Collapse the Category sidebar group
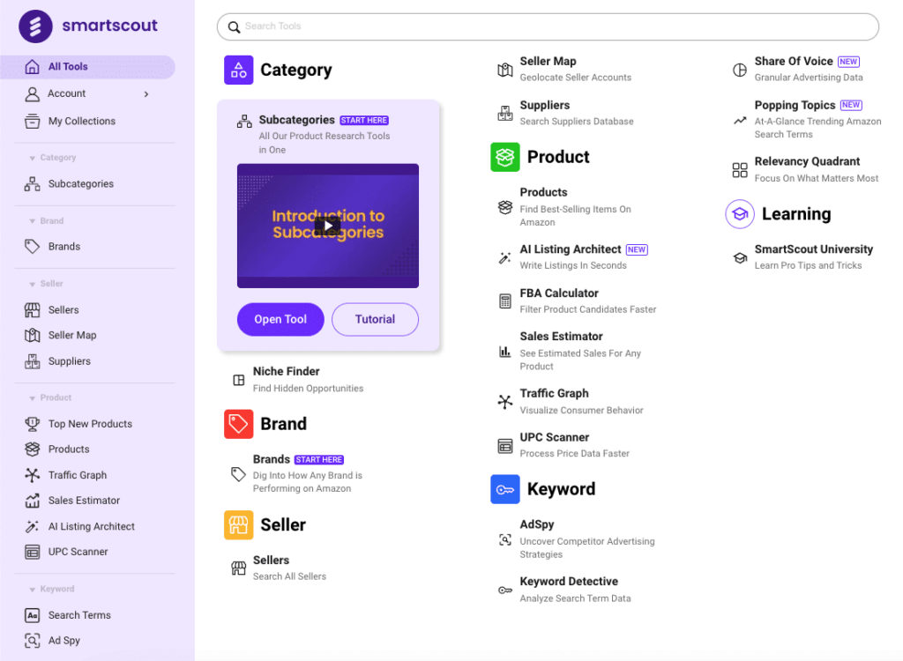This screenshot has height=661, width=903. [x=33, y=158]
